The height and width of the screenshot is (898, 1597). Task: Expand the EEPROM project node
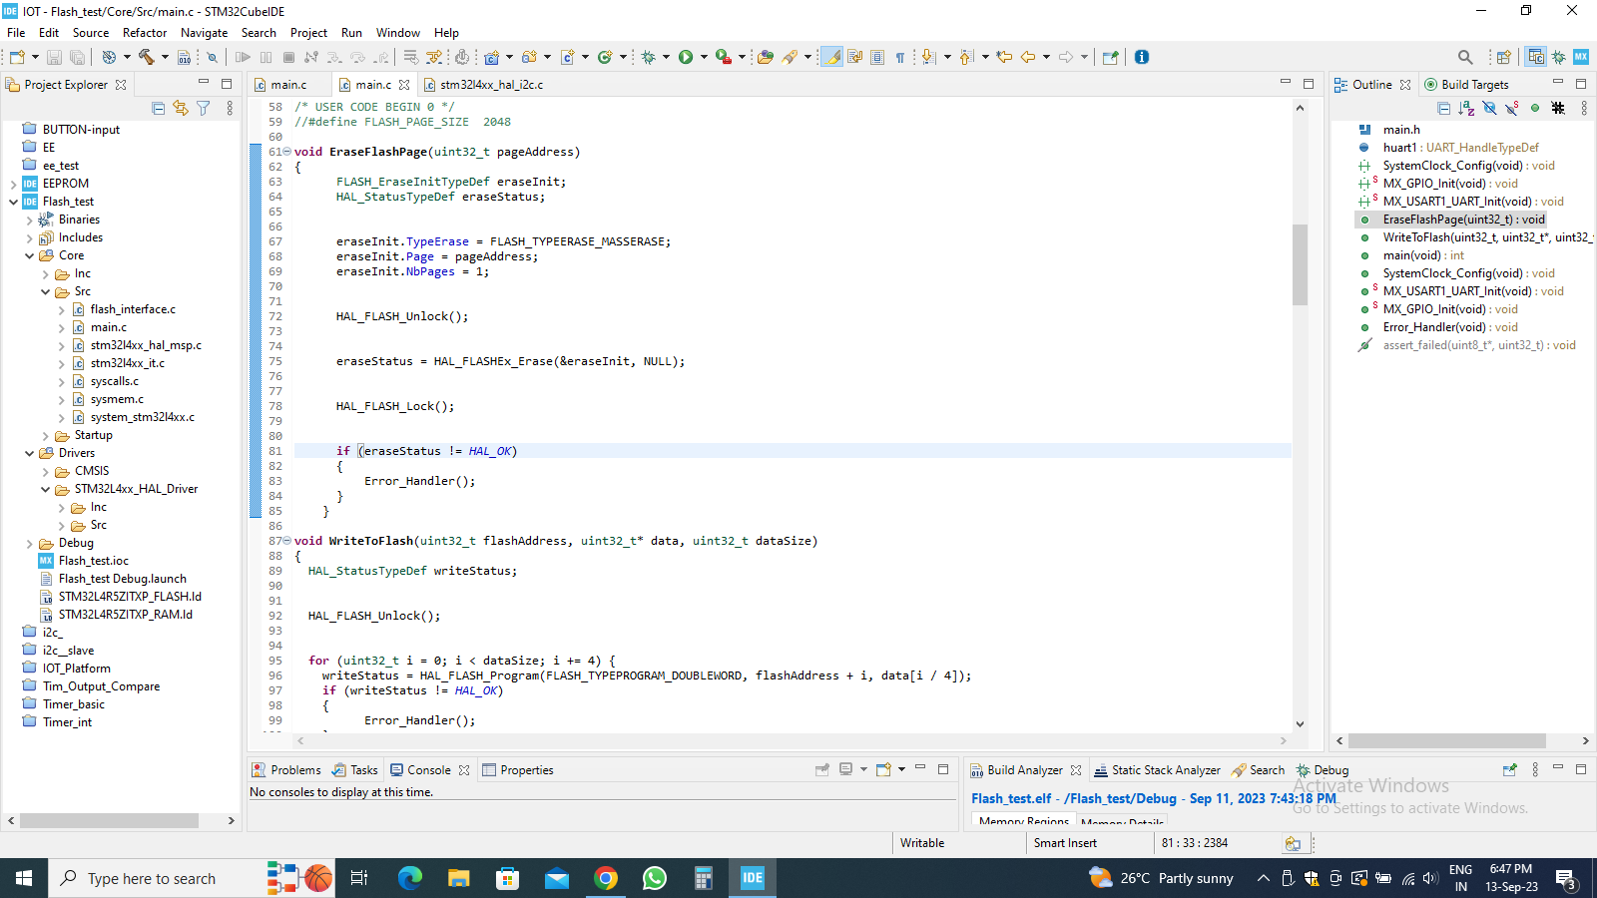pyautogui.click(x=13, y=184)
